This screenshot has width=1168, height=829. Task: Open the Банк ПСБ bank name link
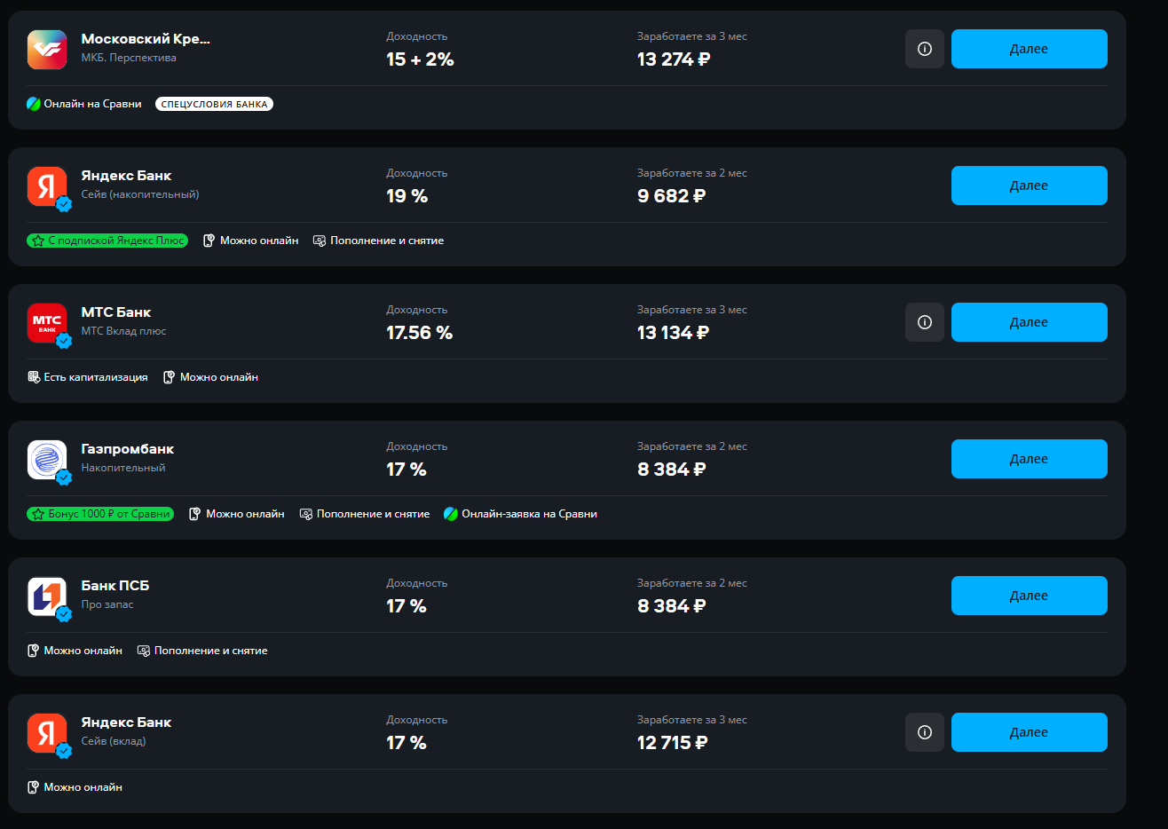[x=115, y=586]
